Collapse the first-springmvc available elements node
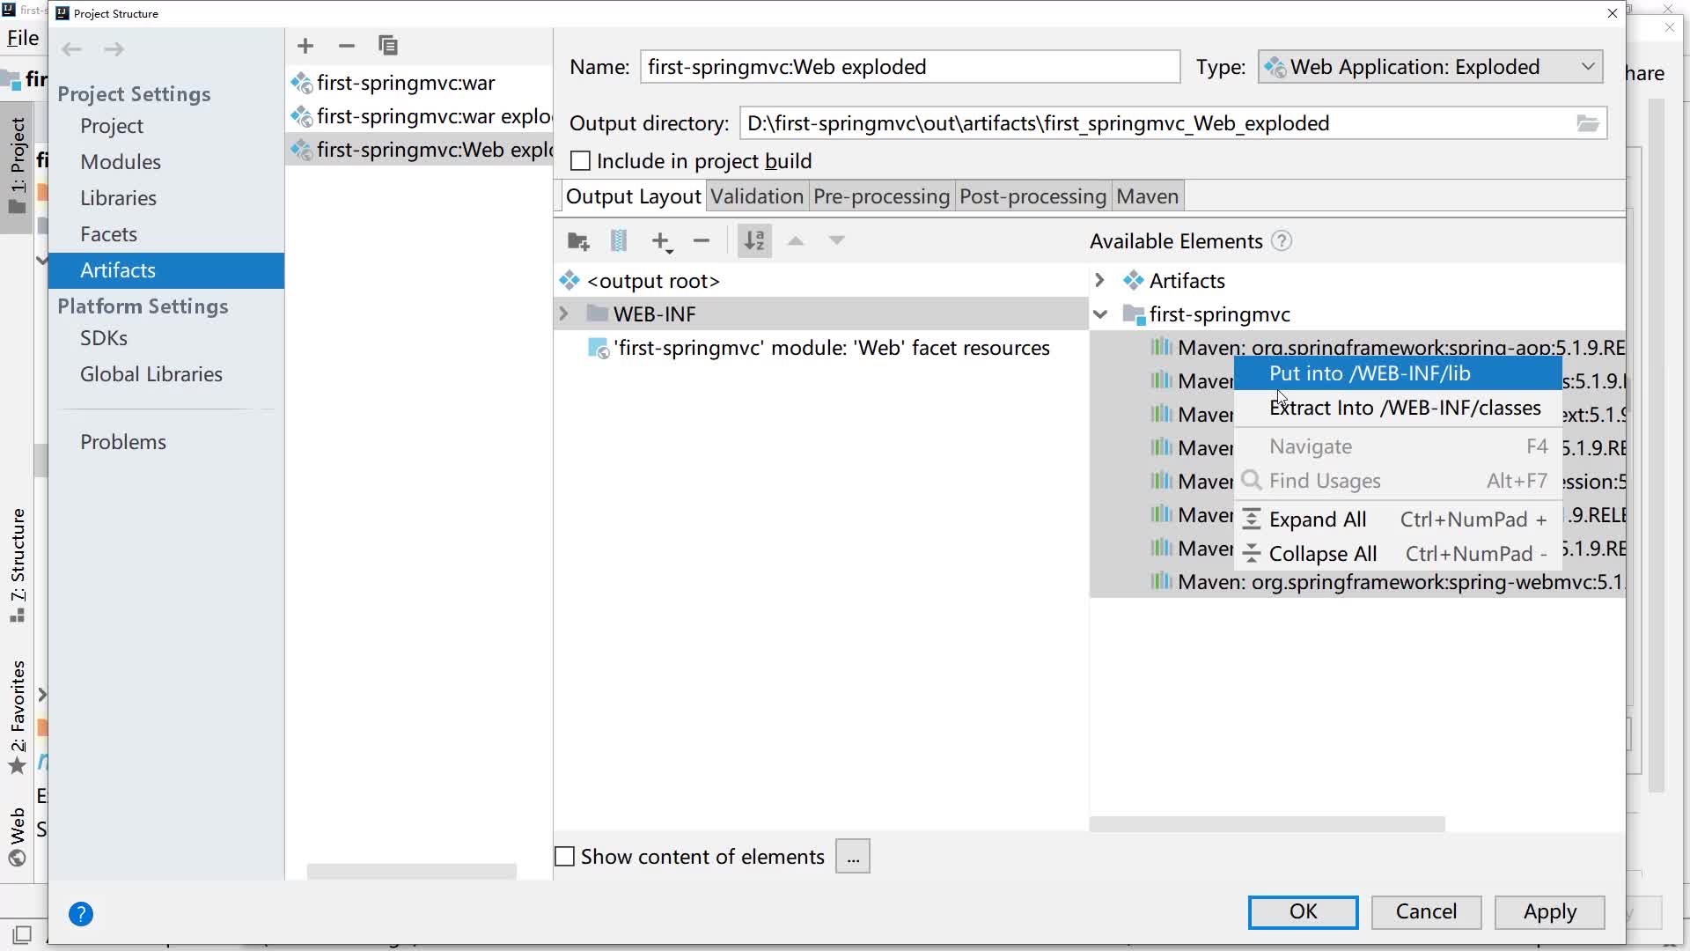1690x951 pixels. coord(1100,314)
